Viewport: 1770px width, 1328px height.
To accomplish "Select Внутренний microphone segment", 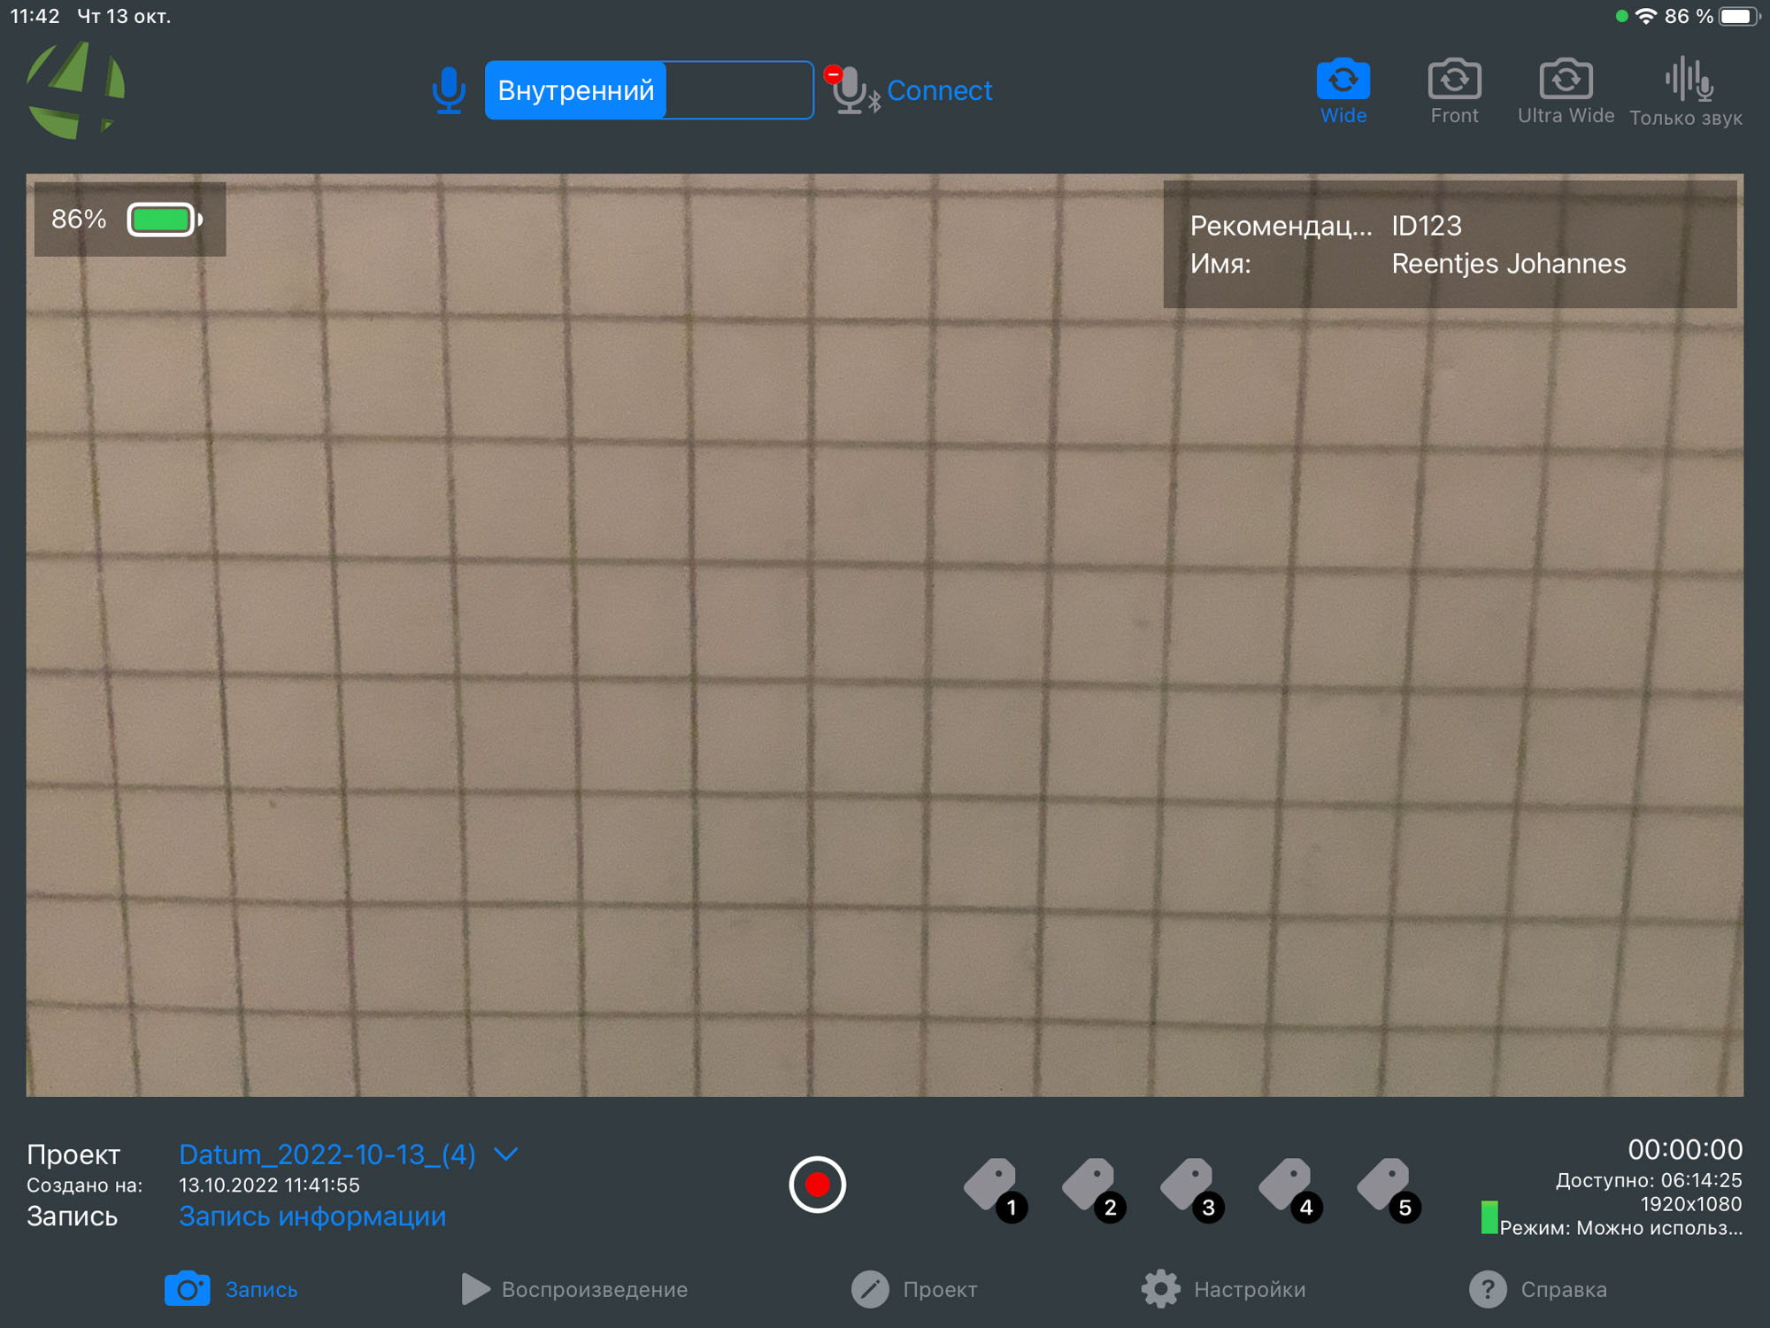I will click(576, 90).
